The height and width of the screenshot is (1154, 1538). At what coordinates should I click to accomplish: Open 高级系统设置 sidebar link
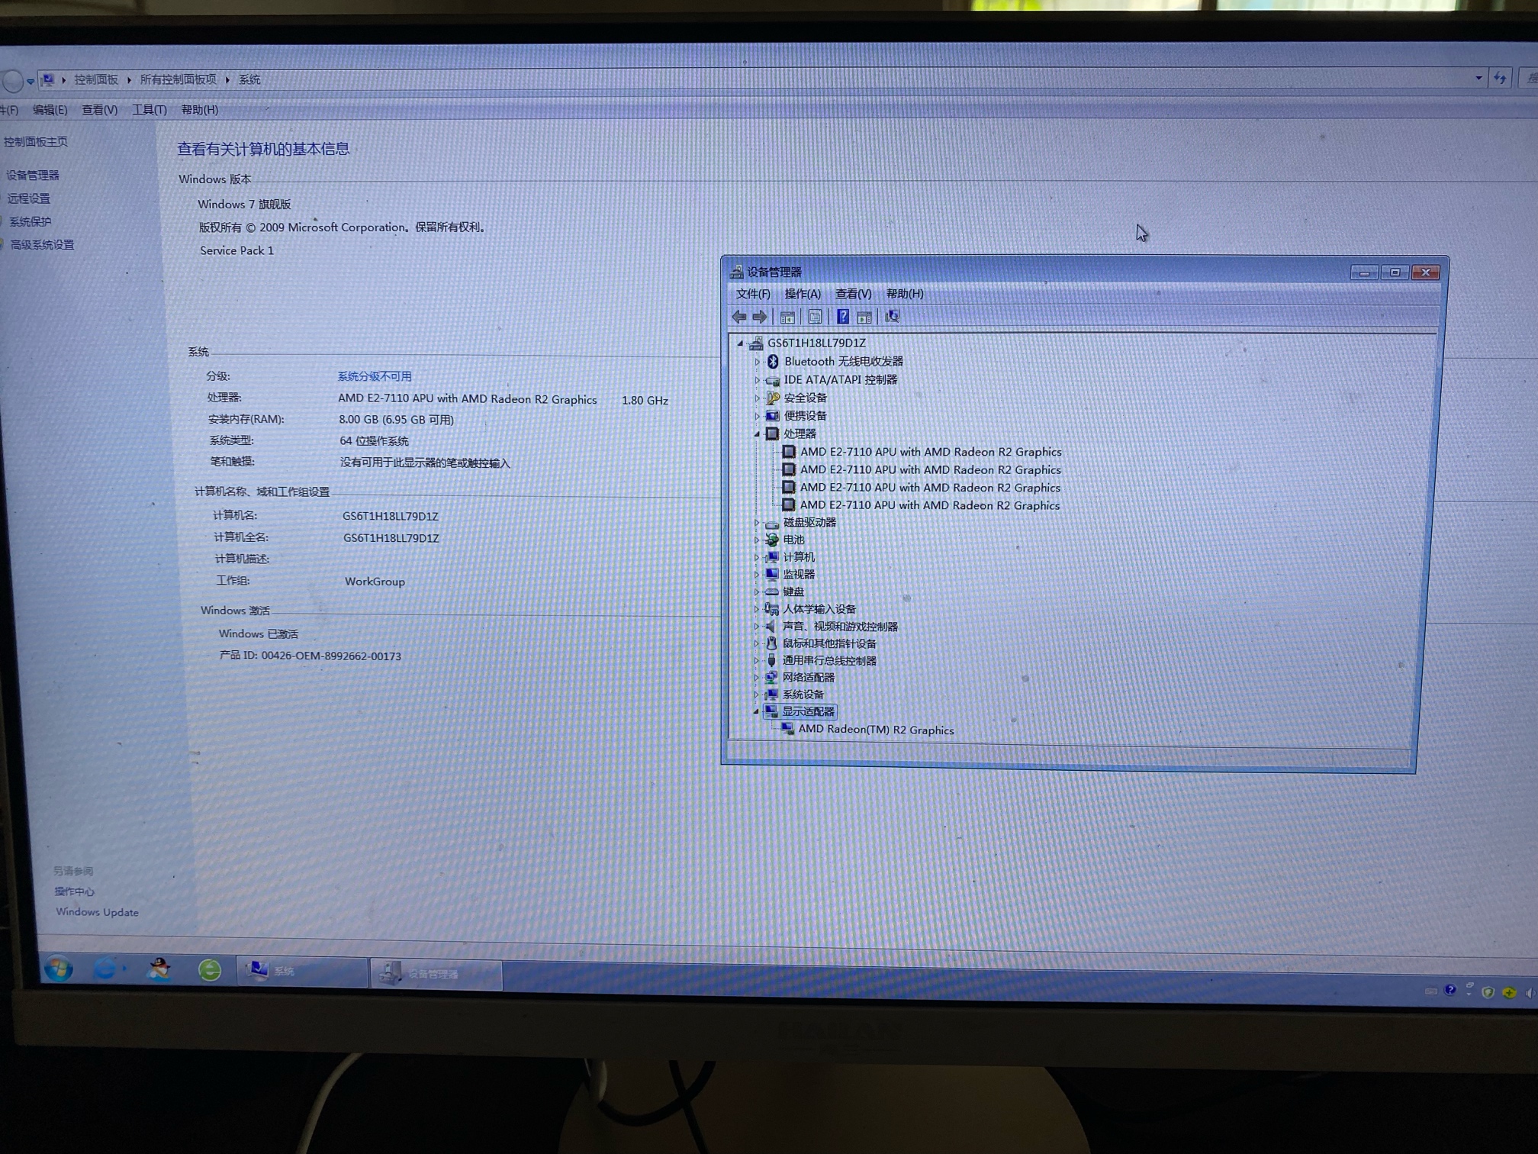coord(43,245)
